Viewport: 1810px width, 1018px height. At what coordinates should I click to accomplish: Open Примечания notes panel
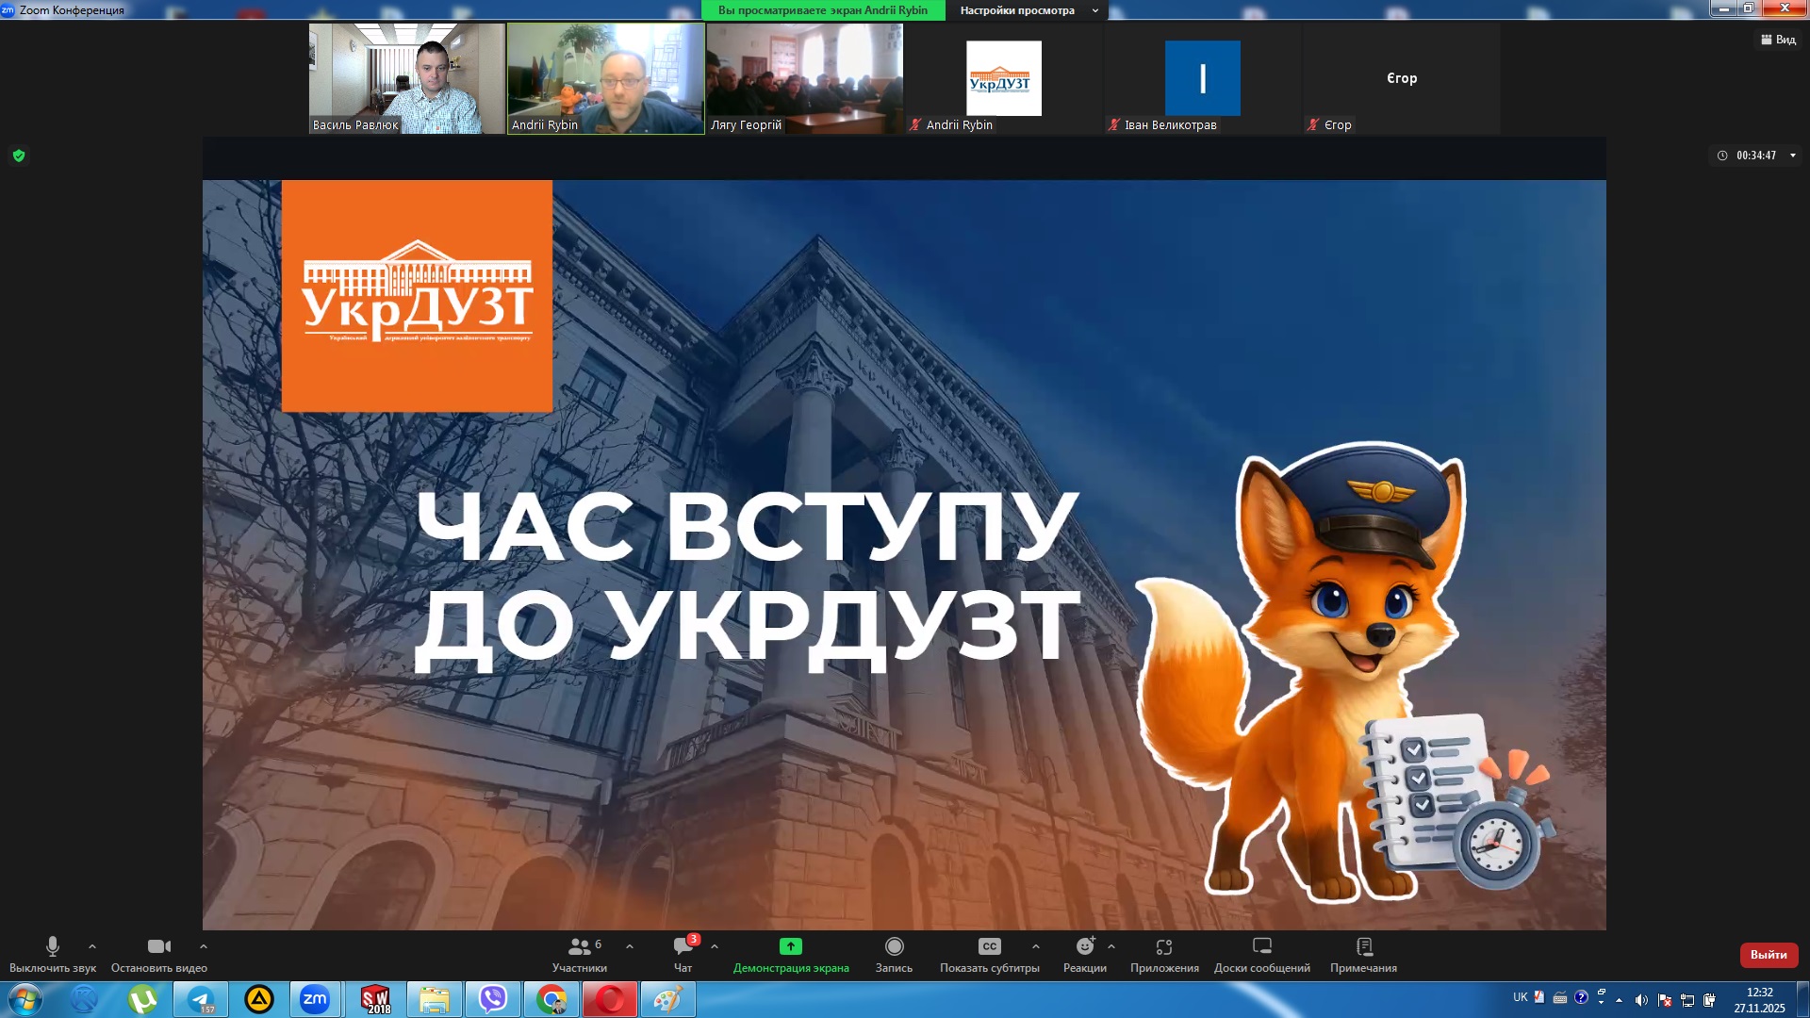point(1363,952)
